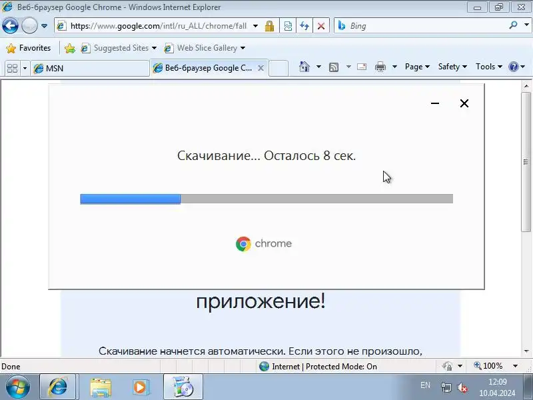Click the address bar URL field
Image resolution: width=533 pixels, height=400 pixels.
(x=158, y=26)
